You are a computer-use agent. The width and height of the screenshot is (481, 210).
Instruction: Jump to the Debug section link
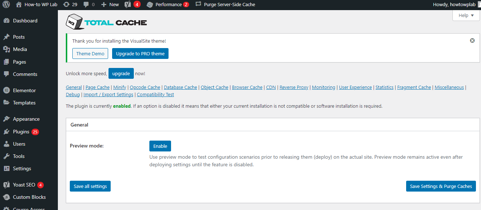(73, 94)
